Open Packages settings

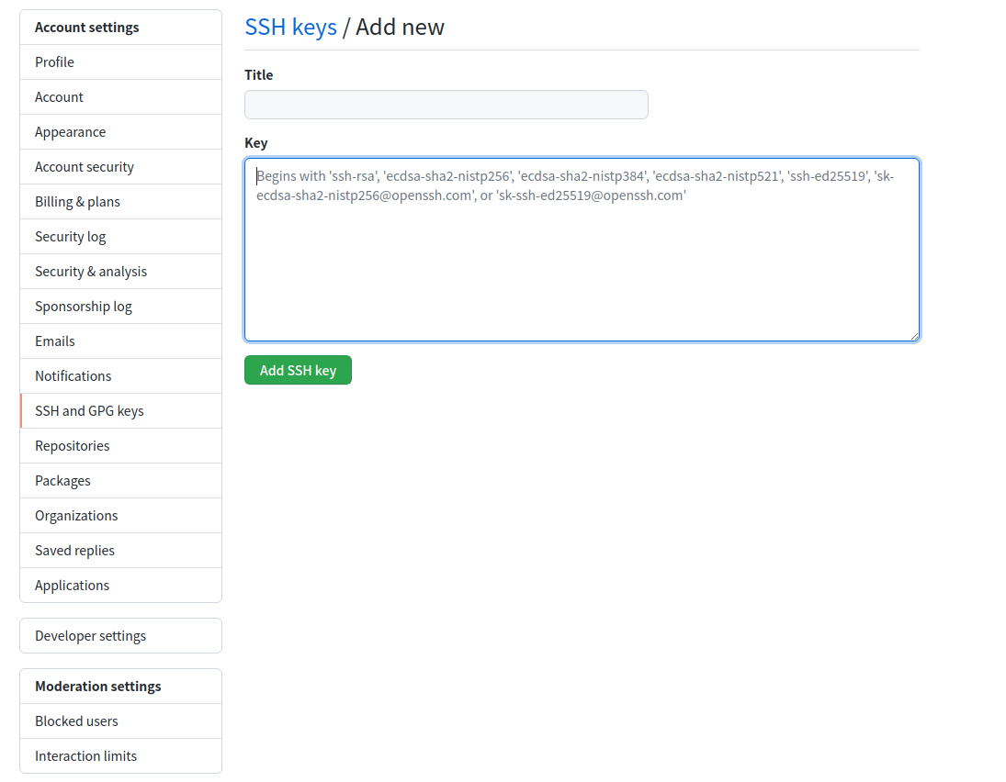(x=120, y=481)
